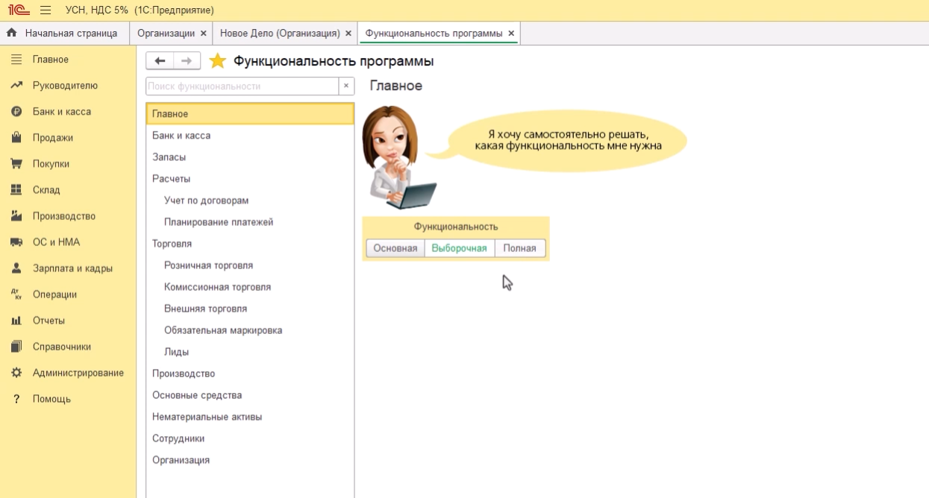Select Розничная торговля sub-item

point(208,265)
